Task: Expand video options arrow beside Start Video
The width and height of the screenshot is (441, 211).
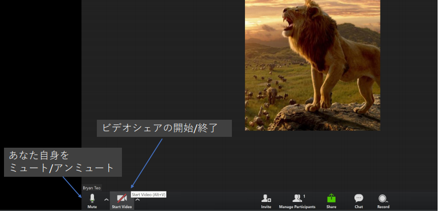Action: [x=137, y=200]
